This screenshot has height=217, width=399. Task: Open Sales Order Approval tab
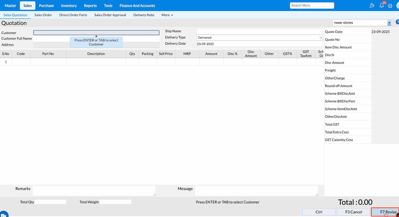110,15
